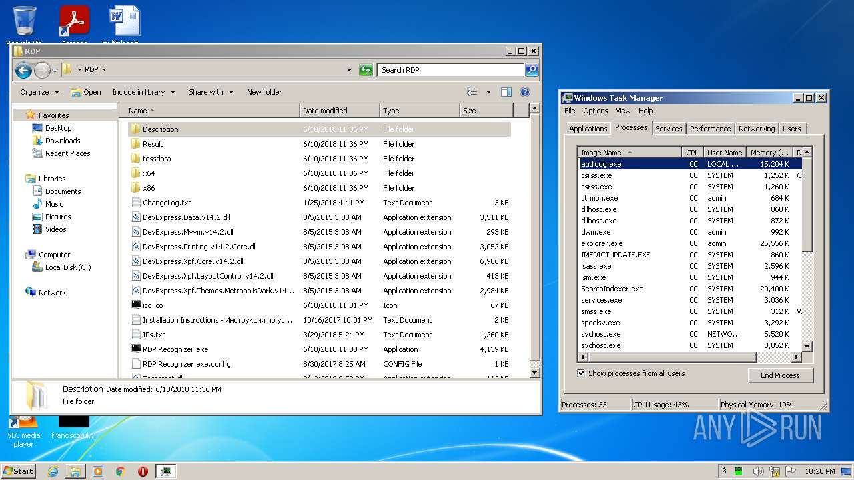Select Local Disk (C:) in navigation pane
The height and width of the screenshot is (480, 854).
68,267
